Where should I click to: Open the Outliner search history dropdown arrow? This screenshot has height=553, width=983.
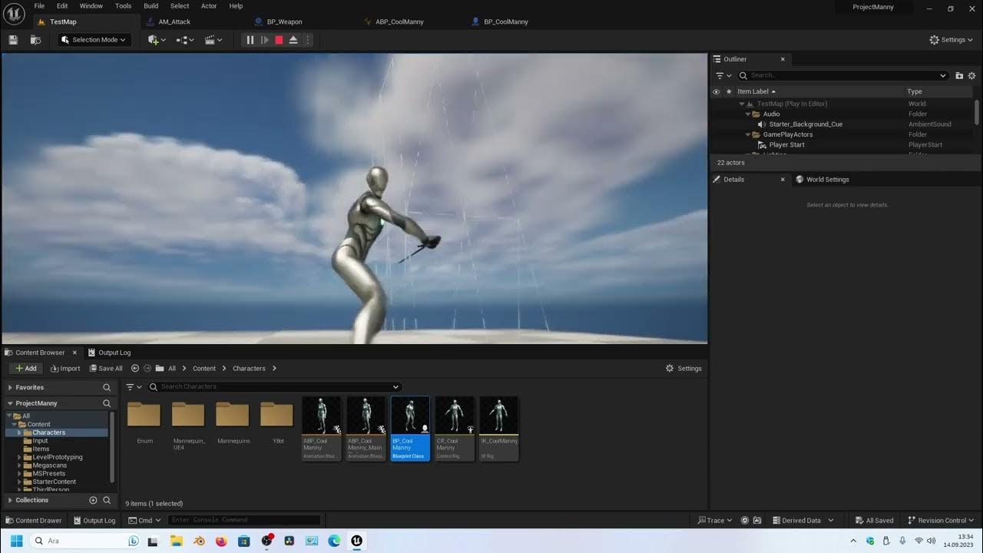tap(943, 75)
